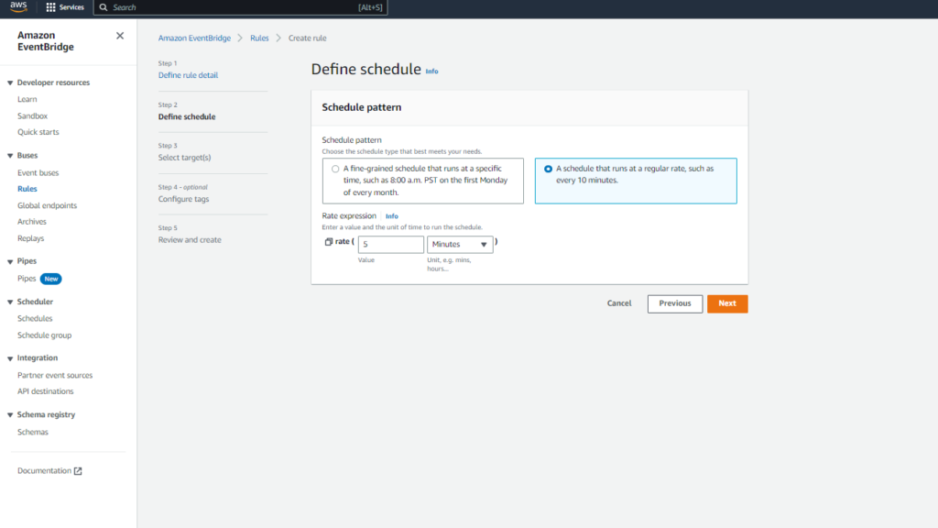Click the New badge beside Pipes
Screen dimensions: 938x528
pyautogui.click(x=51, y=279)
